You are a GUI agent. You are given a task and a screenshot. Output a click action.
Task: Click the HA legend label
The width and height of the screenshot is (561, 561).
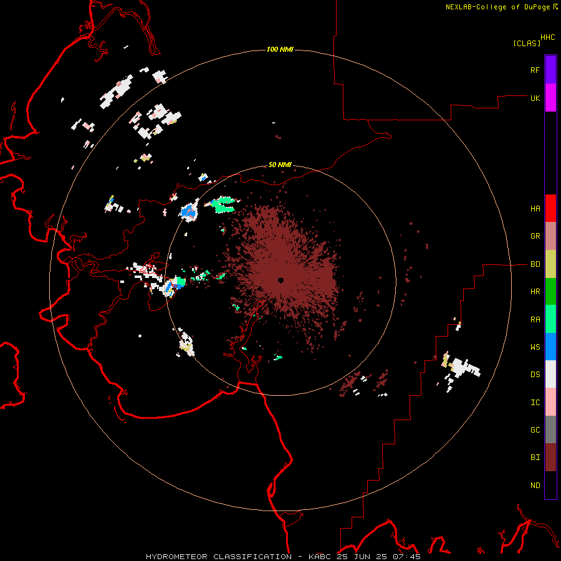tap(535, 209)
